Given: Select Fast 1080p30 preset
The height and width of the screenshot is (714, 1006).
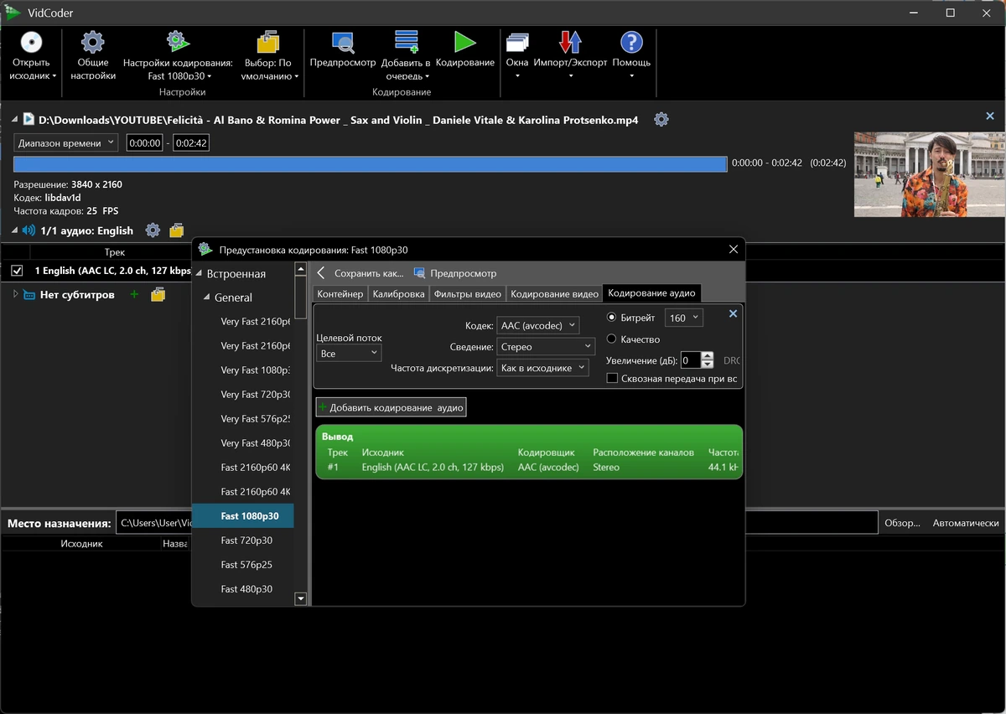Looking at the screenshot, I should [x=243, y=516].
